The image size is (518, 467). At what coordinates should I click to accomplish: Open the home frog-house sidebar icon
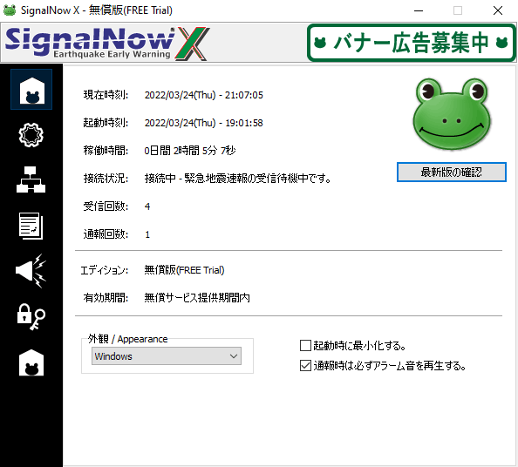point(31,90)
